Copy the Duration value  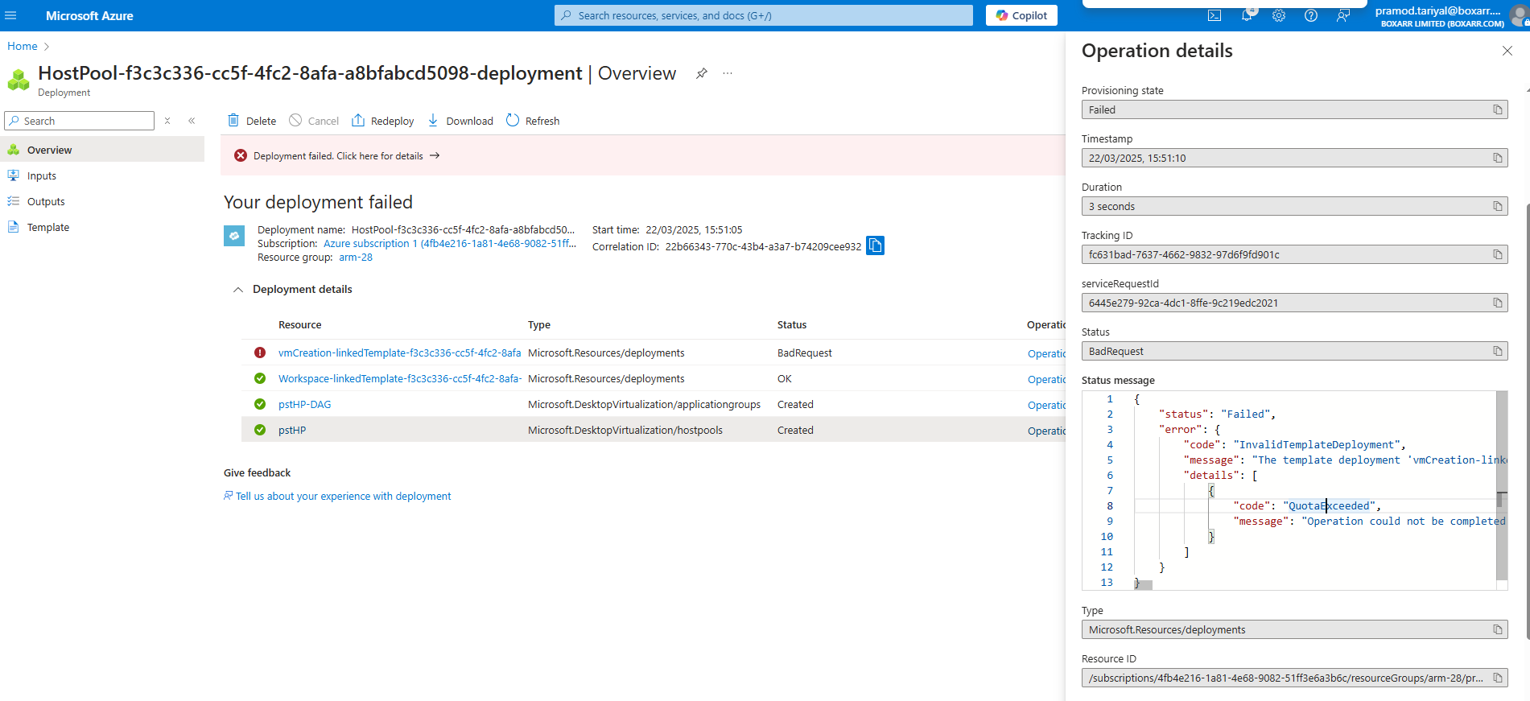[1498, 206]
